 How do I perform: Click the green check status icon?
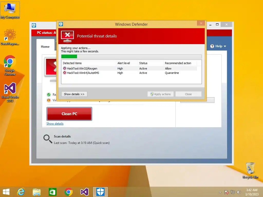[x=49, y=95]
